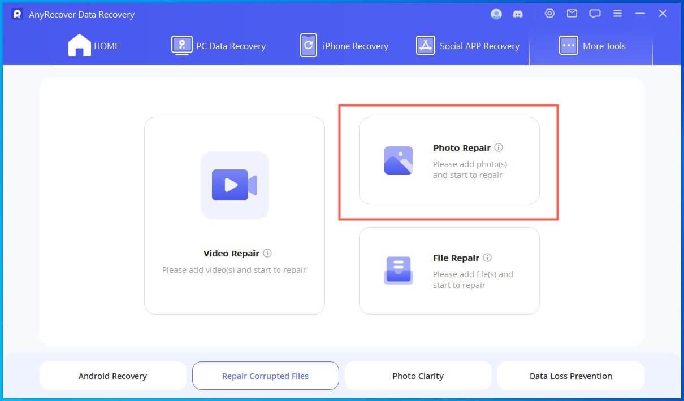684x401 pixels.
Task: Open the settings gear icon
Action: click(549, 14)
